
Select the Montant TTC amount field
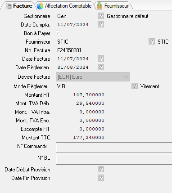click(81, 138)
